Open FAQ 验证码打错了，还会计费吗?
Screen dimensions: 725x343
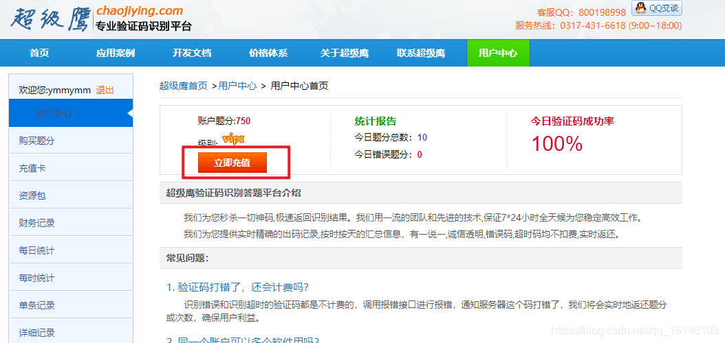click(x=237, y=287)
